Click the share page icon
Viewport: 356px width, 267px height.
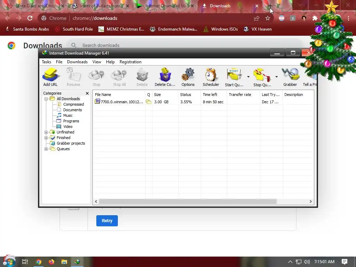pos(257,18)
